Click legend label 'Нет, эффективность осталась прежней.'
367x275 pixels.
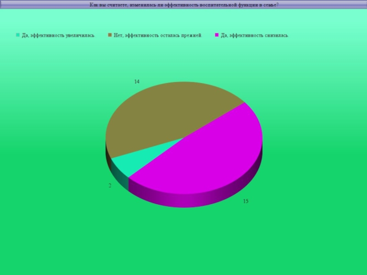pyautogui.click(x=158, y=35)
